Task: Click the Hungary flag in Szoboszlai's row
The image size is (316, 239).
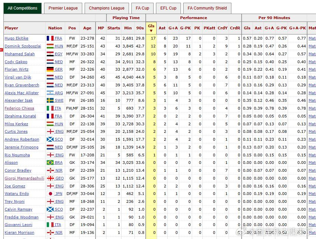Action: coord(50,46)
